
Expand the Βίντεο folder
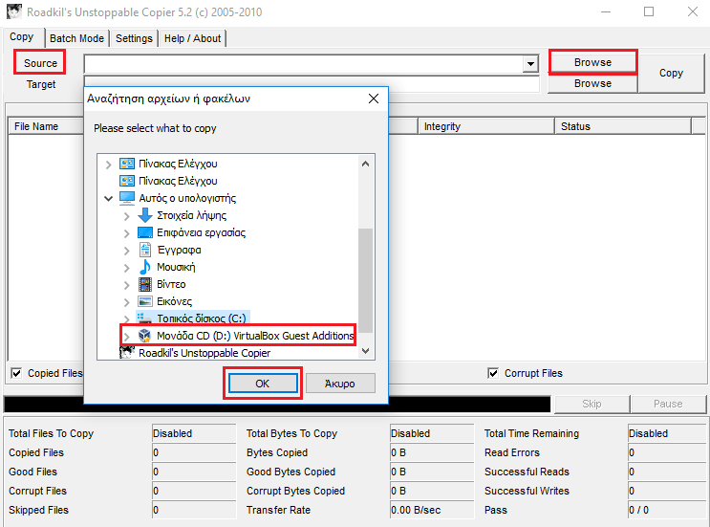coord(127,285)
